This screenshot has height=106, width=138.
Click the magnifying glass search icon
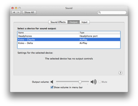click(x=100, y=12)
